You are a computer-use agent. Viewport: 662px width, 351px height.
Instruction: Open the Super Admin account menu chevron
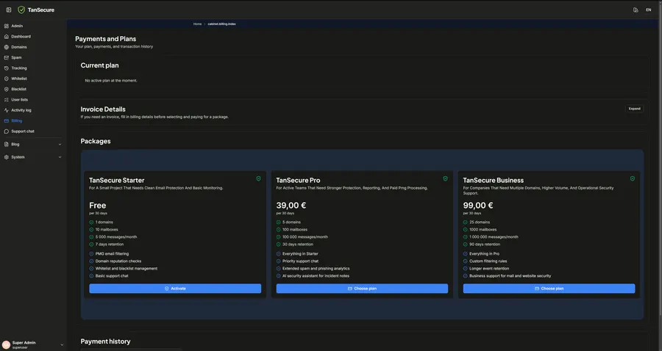62,344
